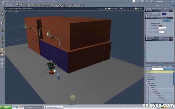Insert a text object with the T icon
Image resolution: width=175 pixels, height=109 pixels.
pyautogui.click(x=37, y=5)
